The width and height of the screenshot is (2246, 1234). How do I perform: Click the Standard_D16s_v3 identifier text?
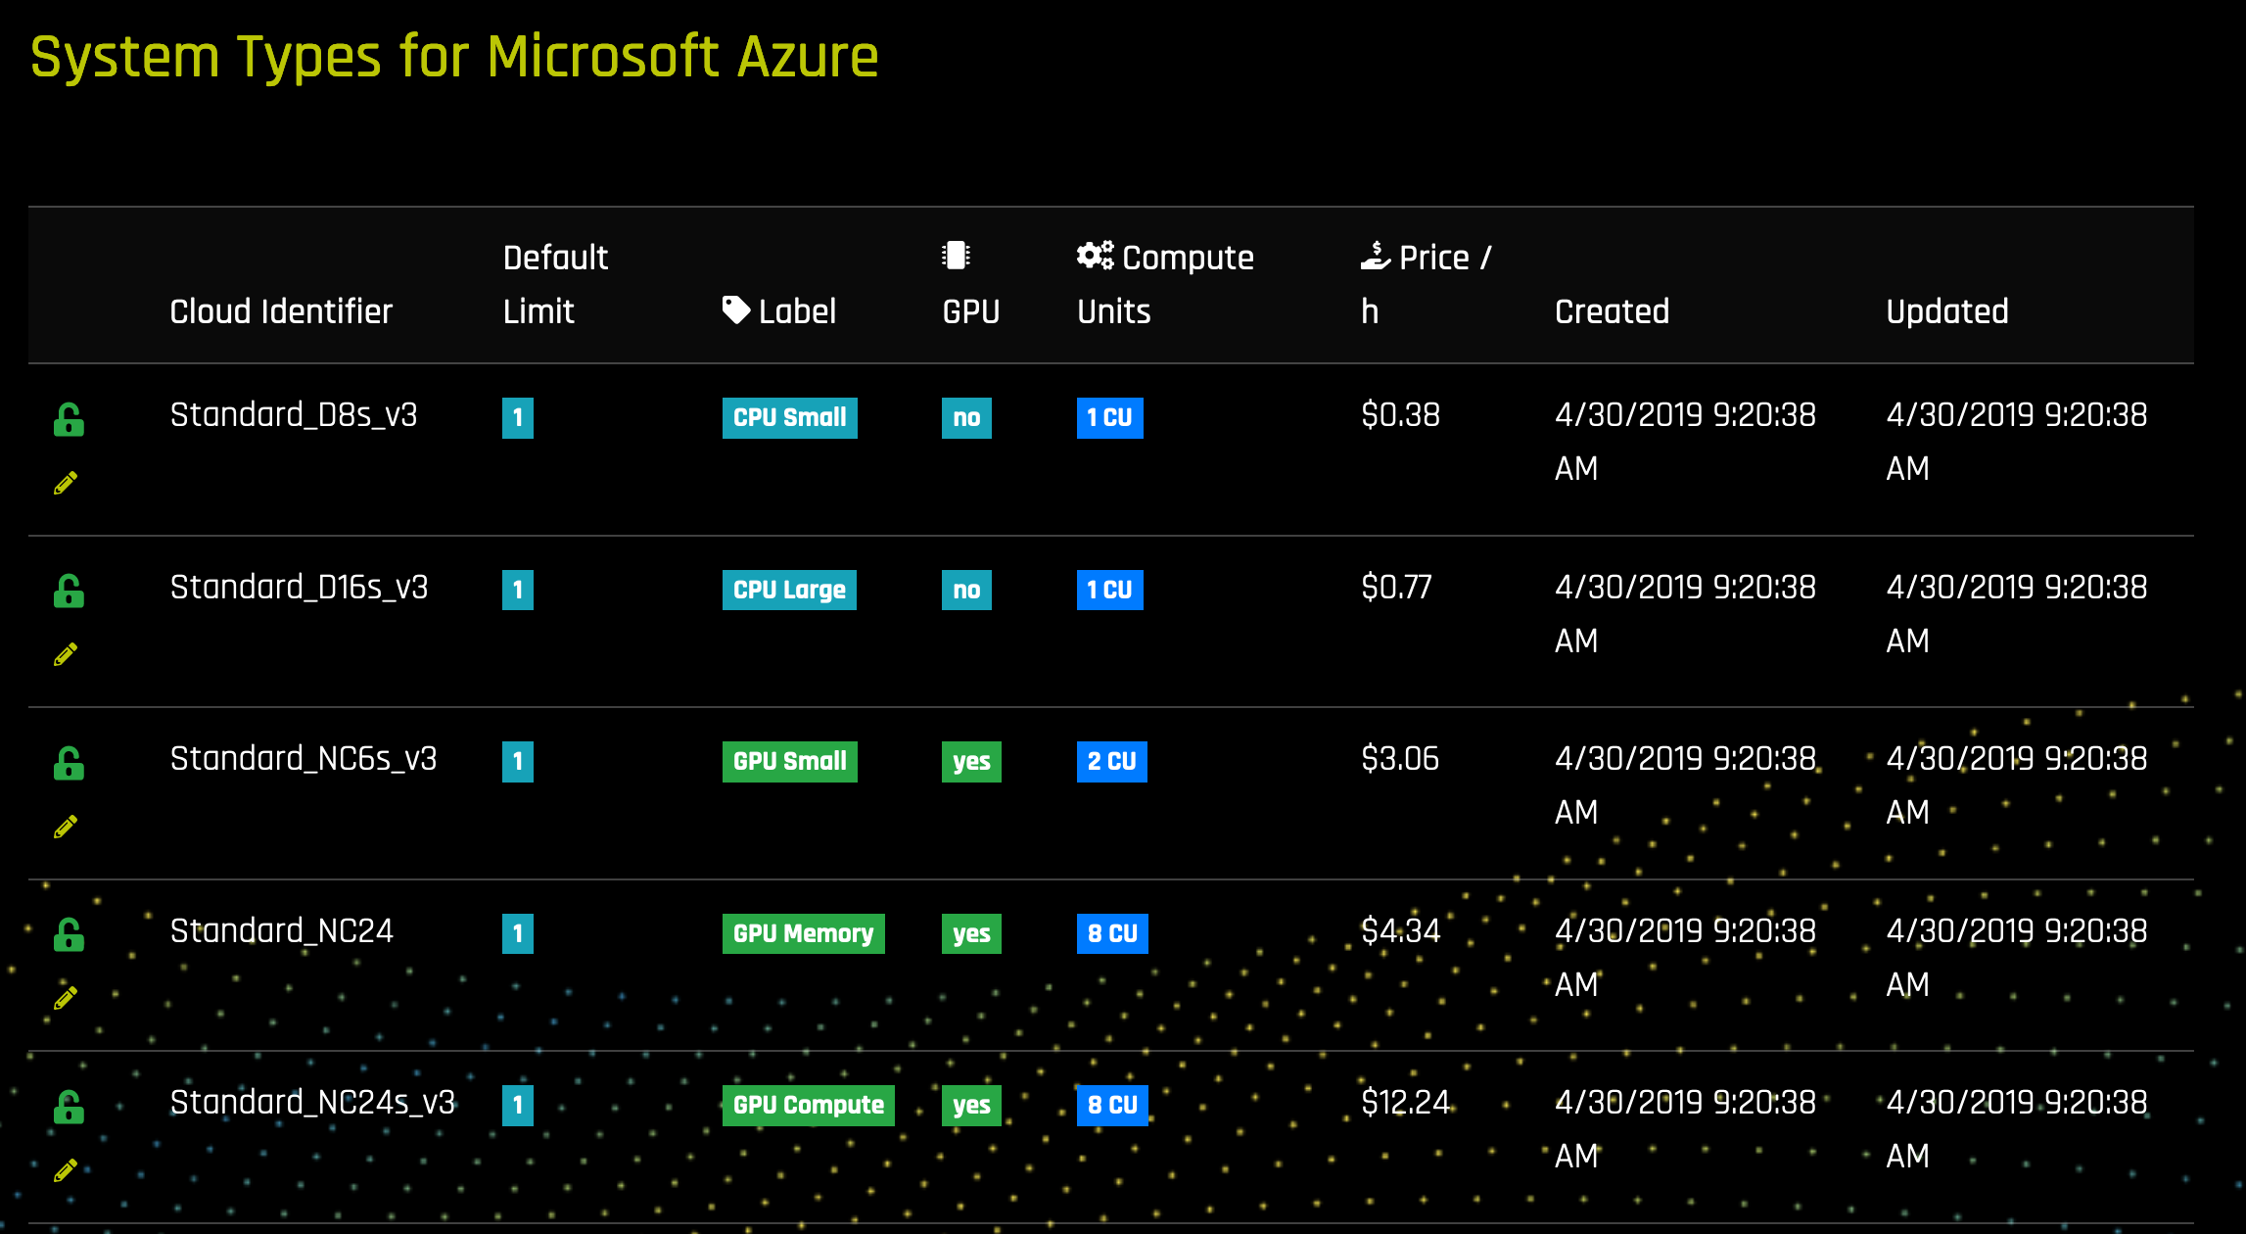(x=300, y=588)
